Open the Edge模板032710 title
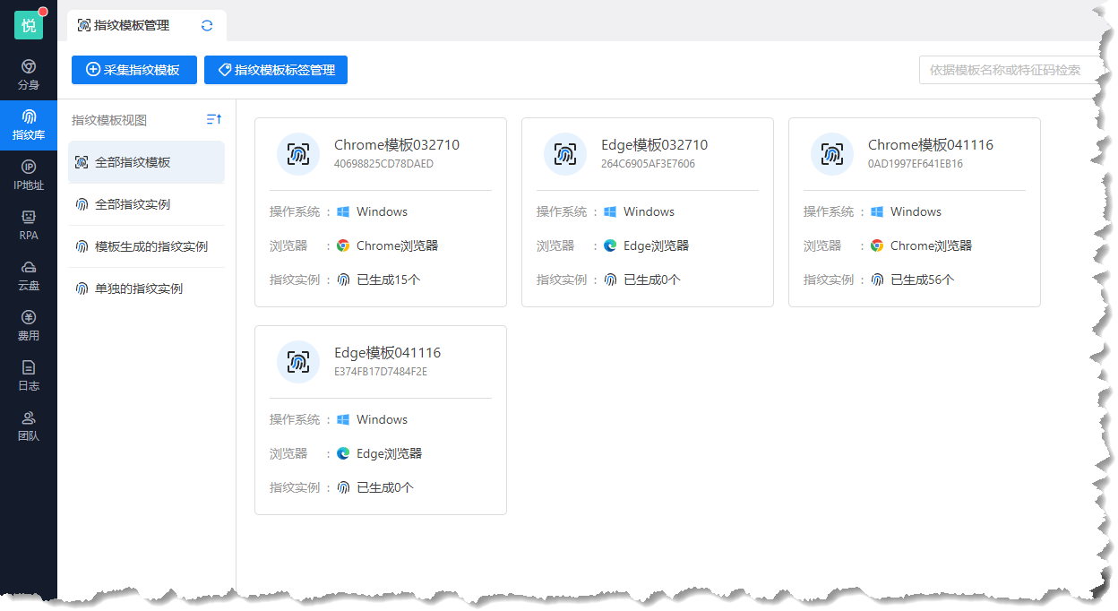Viewport: 1118px width, 611px height. (655, 145)
